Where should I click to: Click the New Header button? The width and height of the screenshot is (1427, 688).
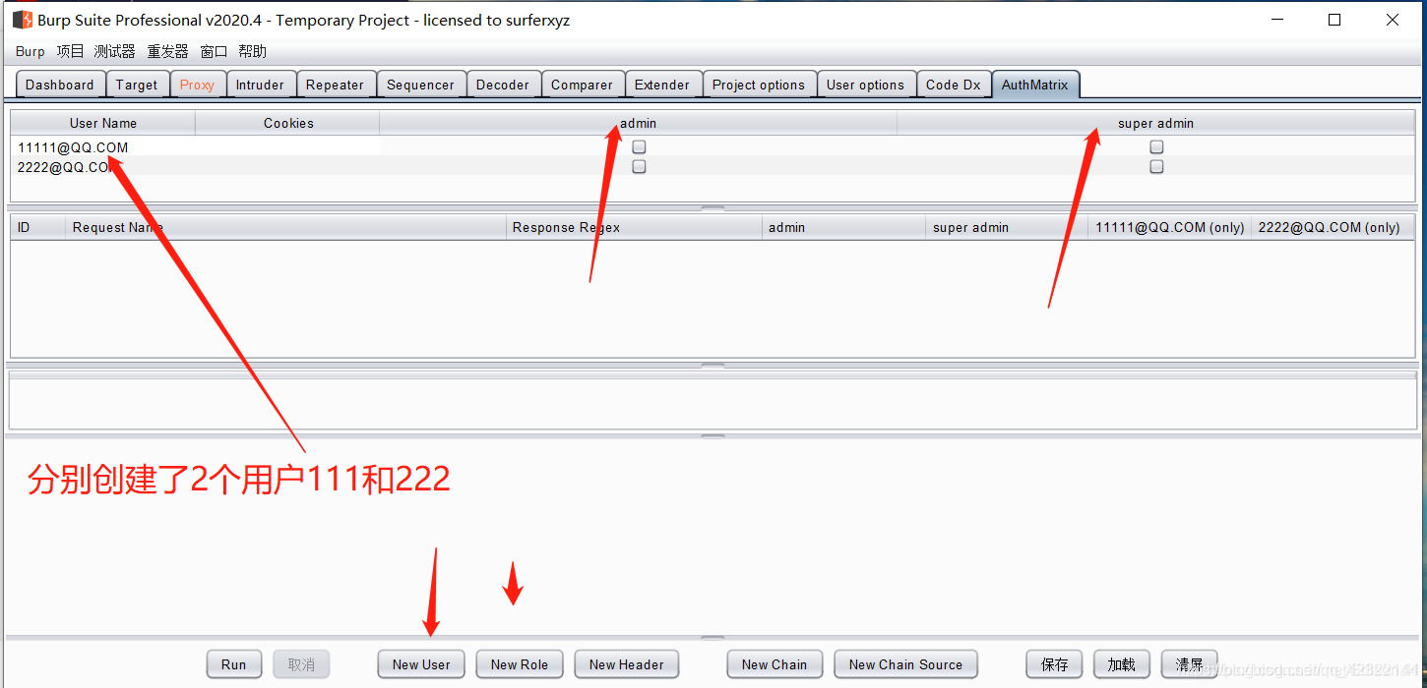pyautogui.click(x=627, y=664)
